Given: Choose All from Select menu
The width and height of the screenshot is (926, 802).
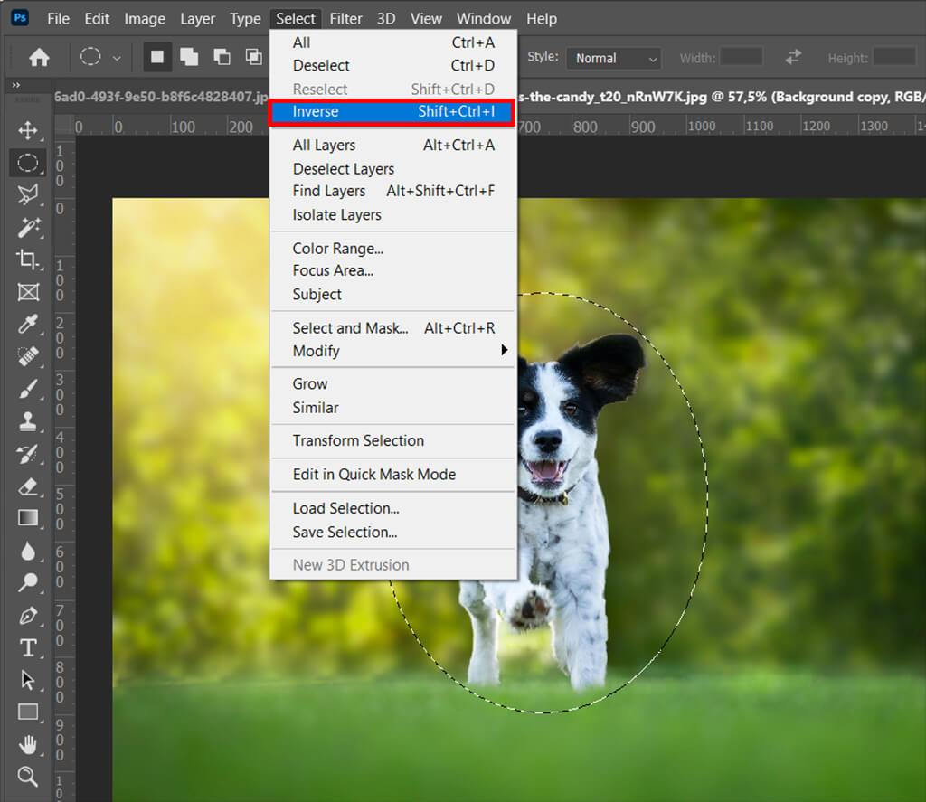Looking at the screenshot, I should 393,42.
